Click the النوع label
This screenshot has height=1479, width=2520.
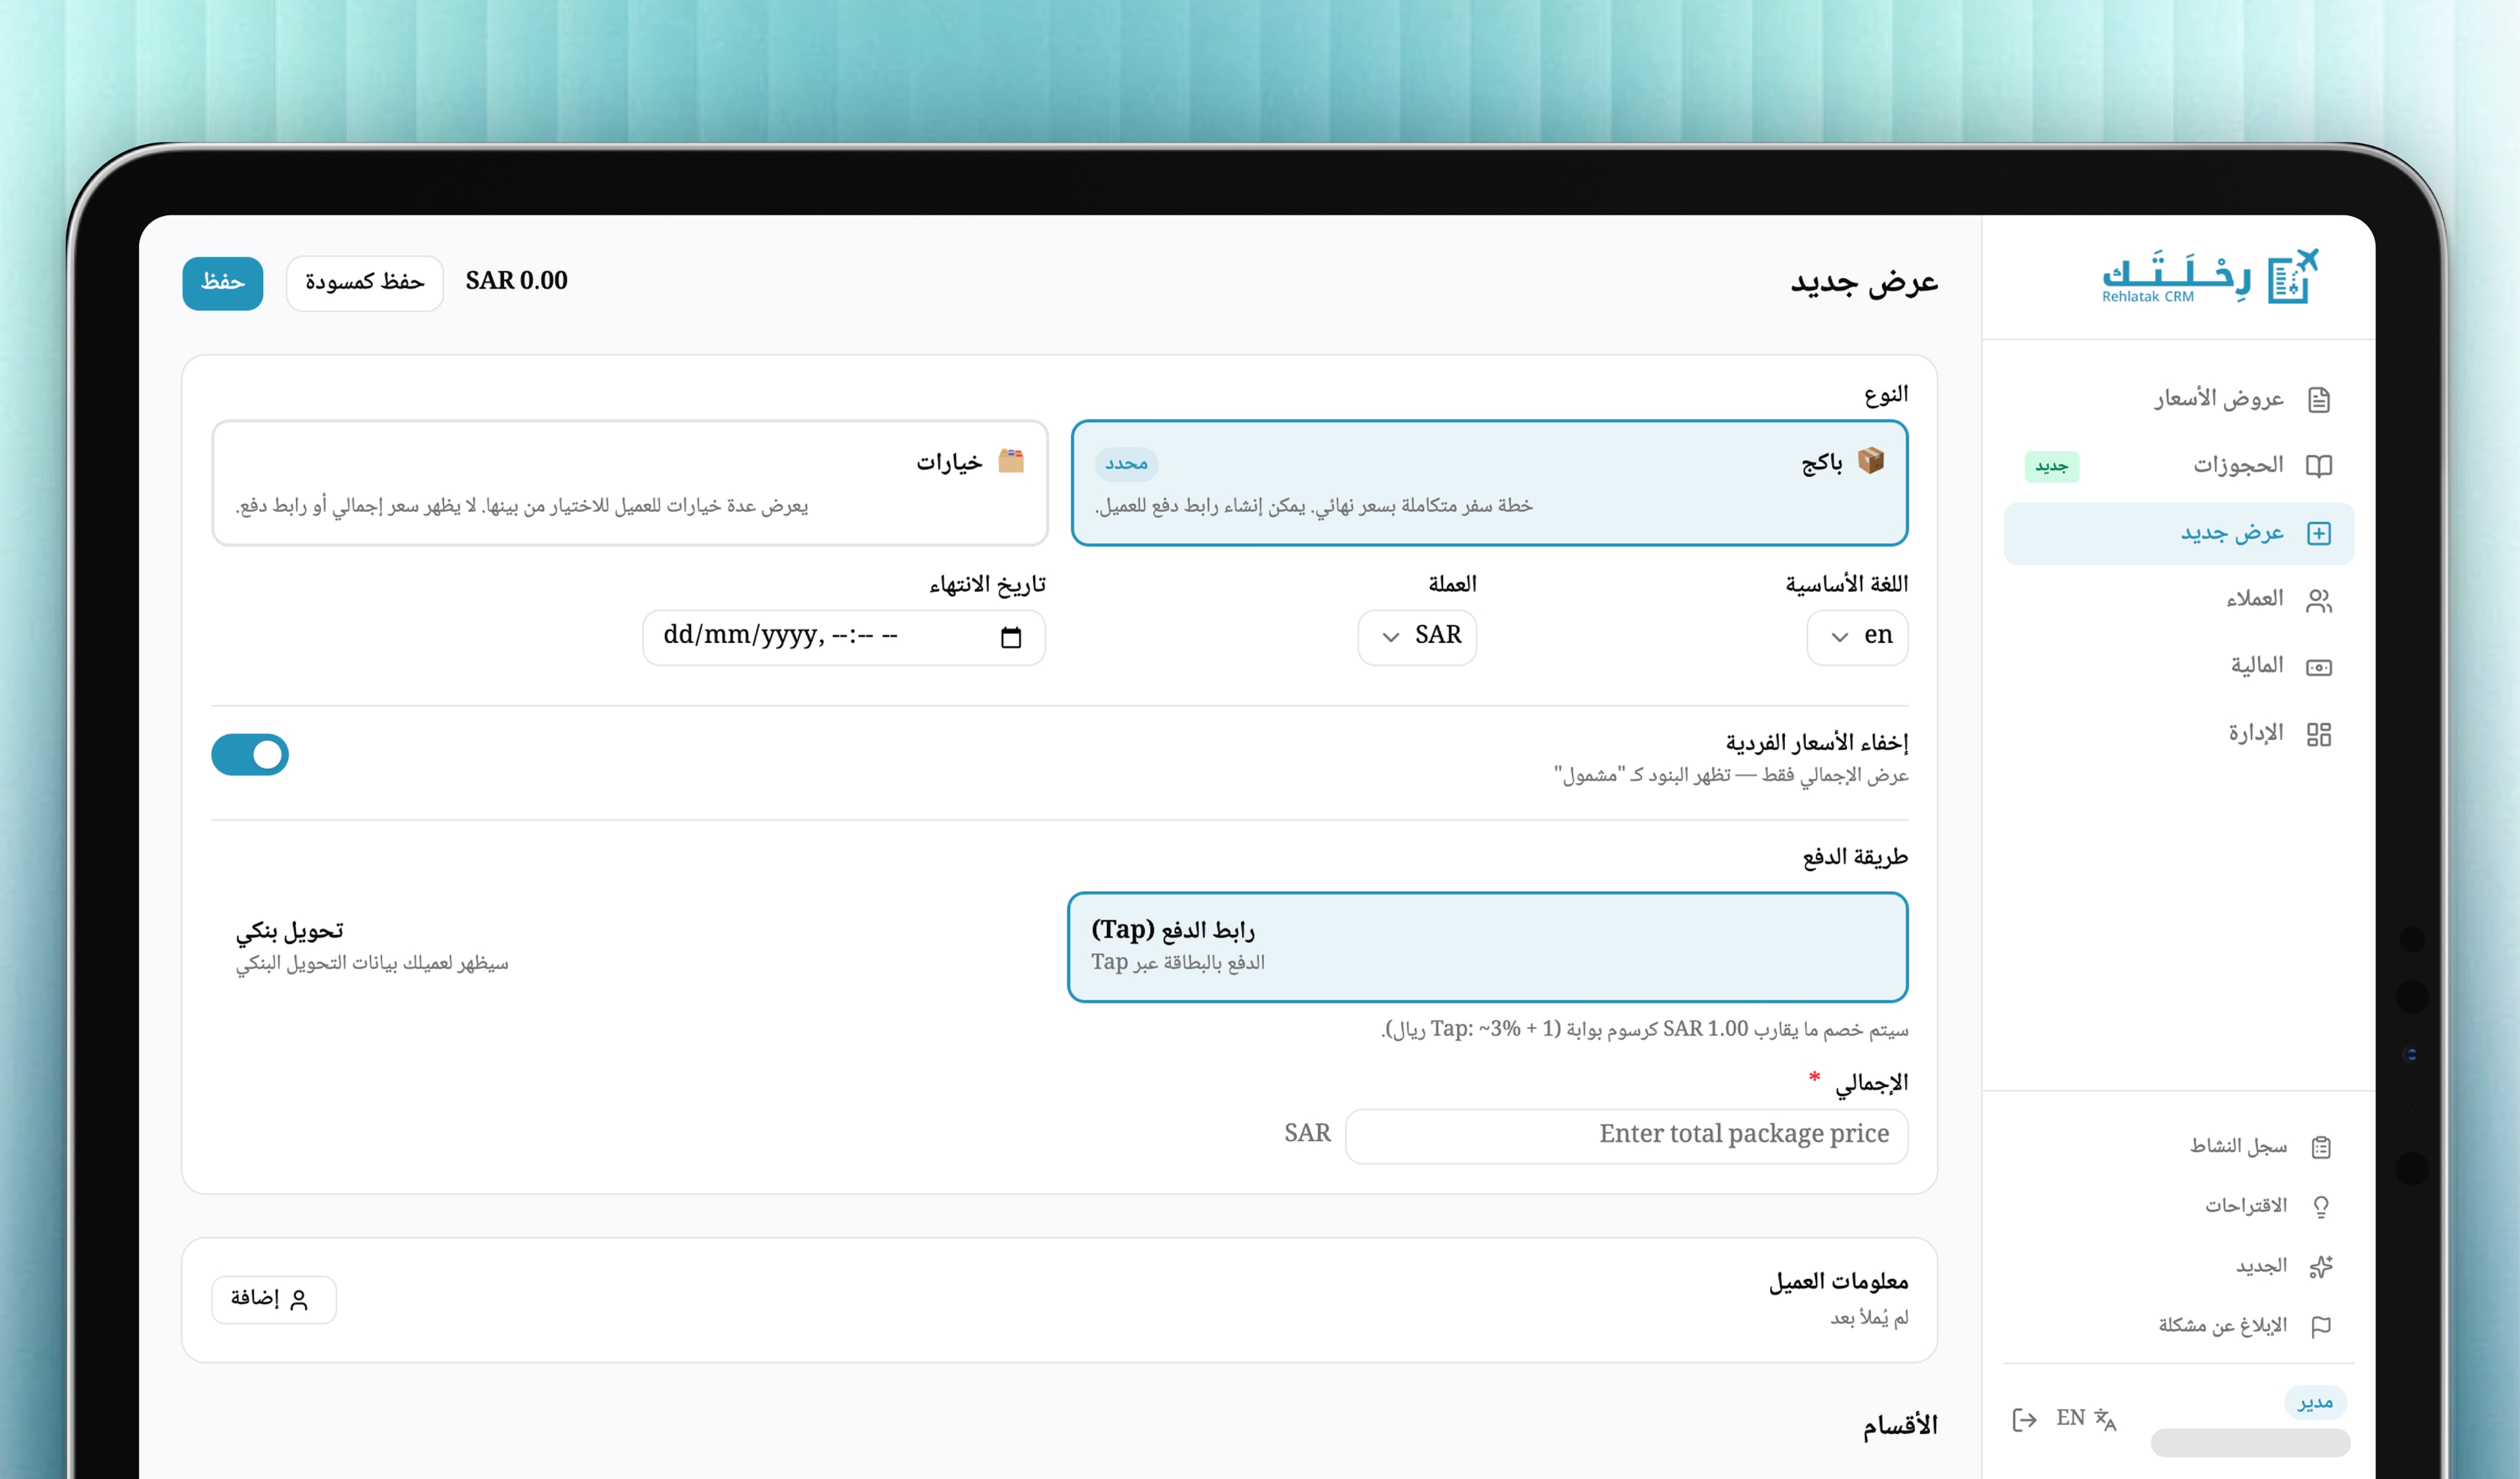1886,395
